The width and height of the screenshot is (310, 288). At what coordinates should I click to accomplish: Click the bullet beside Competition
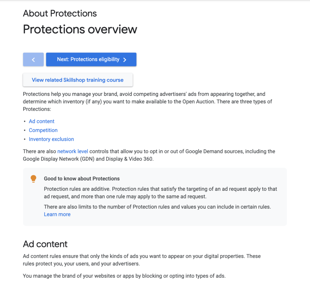(x=25, y=130)
